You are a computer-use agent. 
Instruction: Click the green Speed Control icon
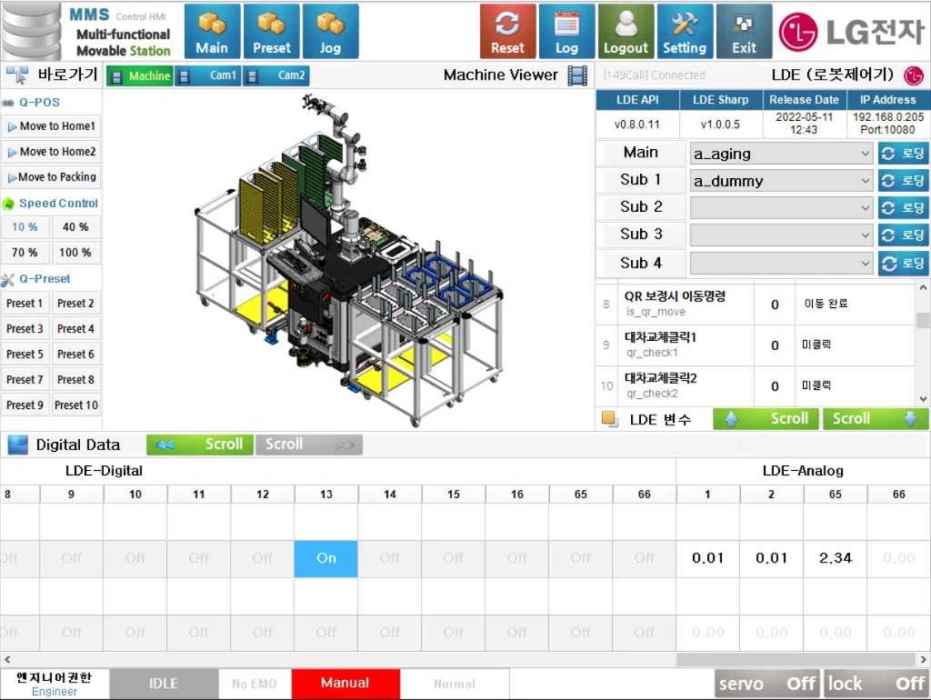coord(8,204)
